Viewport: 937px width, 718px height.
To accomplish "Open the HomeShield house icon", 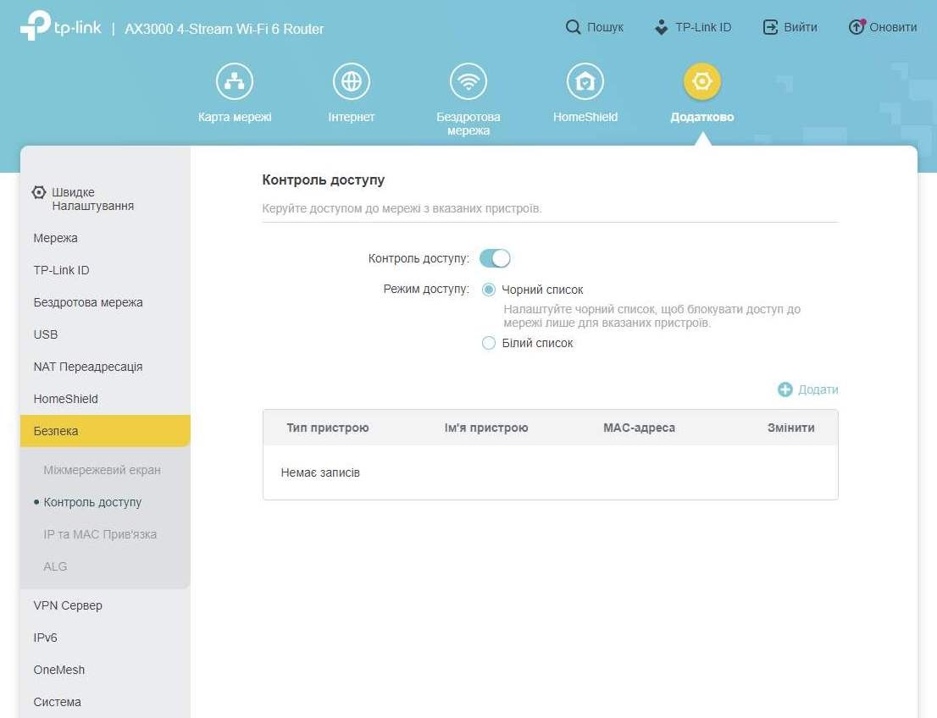I will click(585, 82).
